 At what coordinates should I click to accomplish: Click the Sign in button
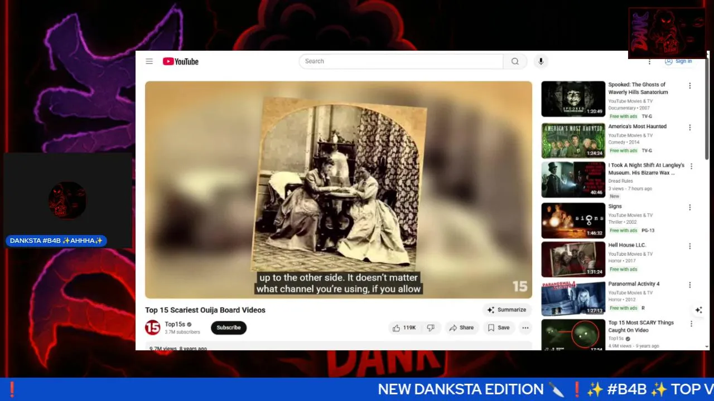tap(678, 61)
